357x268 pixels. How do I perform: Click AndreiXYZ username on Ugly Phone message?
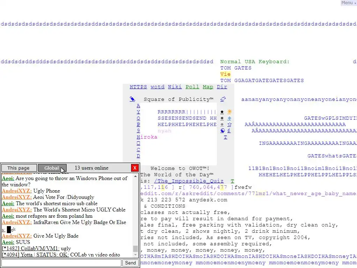17,191
